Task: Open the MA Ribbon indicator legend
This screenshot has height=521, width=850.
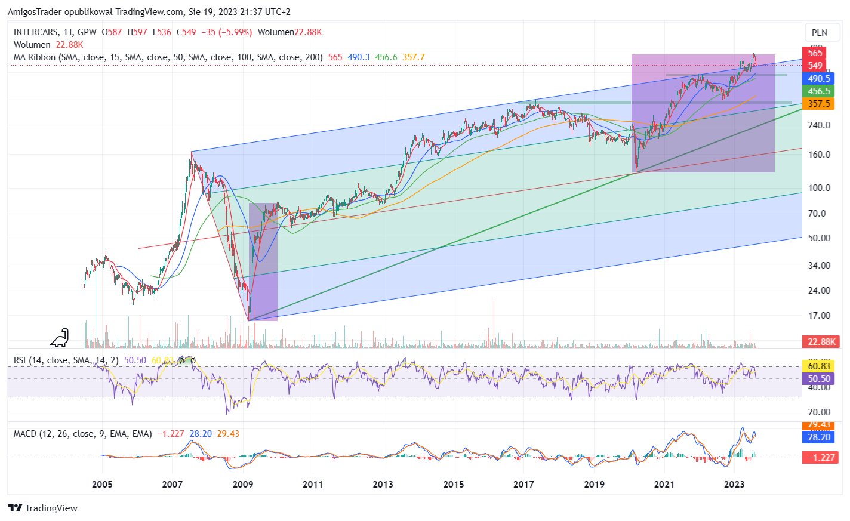Action: pyautogui.click(x=168, y=57)
